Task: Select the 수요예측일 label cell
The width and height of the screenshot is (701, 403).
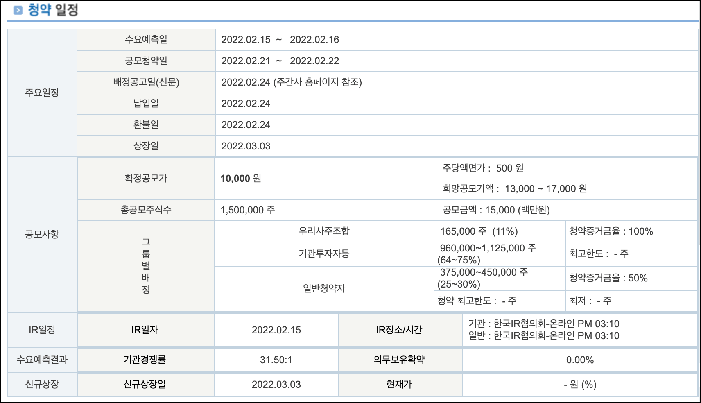Action: coord(146,40)
